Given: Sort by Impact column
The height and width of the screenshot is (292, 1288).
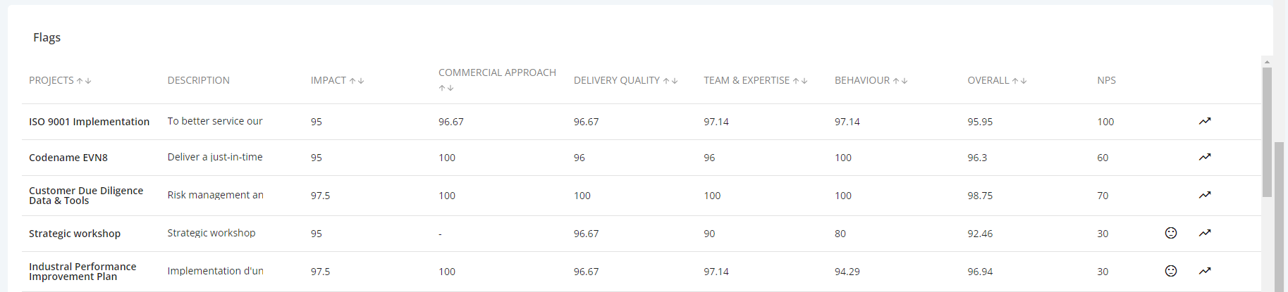Looking at the screenshot, I should (x=357, y=81).
